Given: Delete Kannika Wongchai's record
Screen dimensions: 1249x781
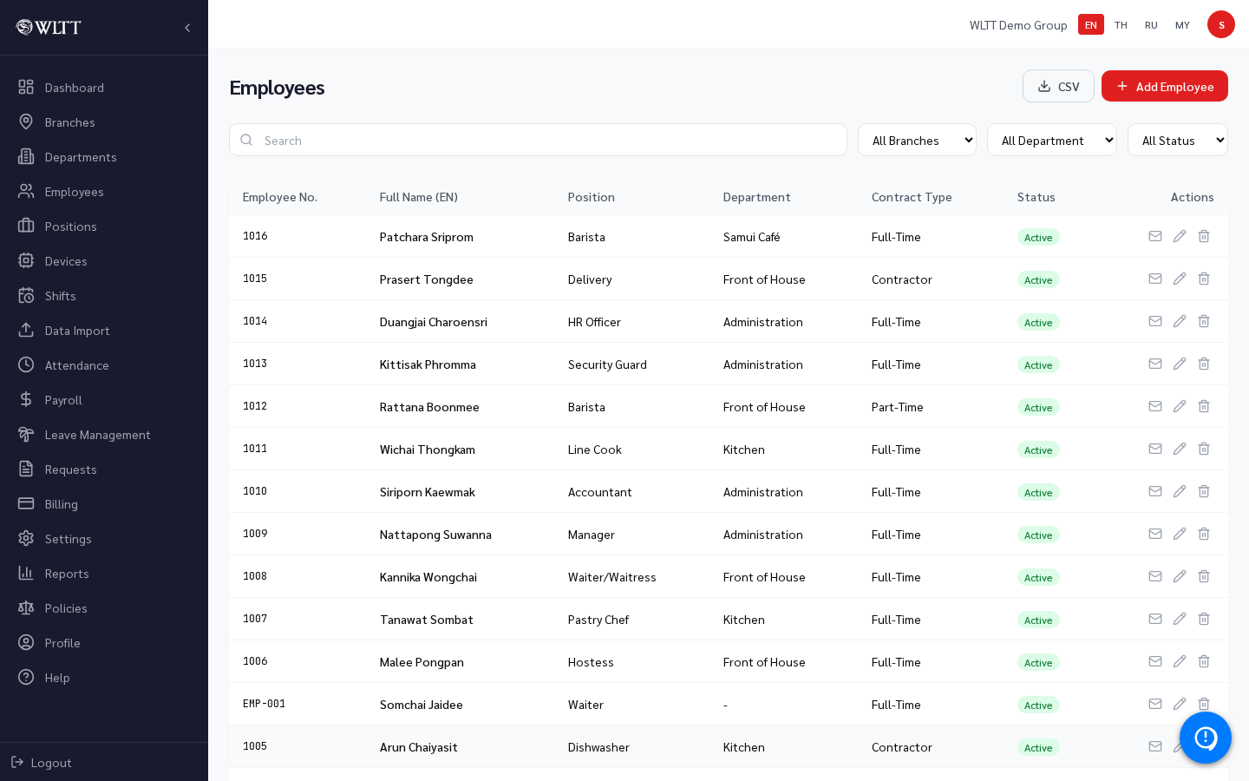Looking at the screenshot, I should coord(1204,576).
